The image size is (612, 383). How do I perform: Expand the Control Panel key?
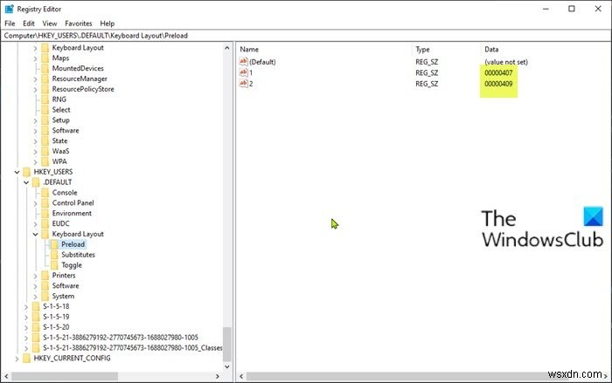[x=36, y=203]
